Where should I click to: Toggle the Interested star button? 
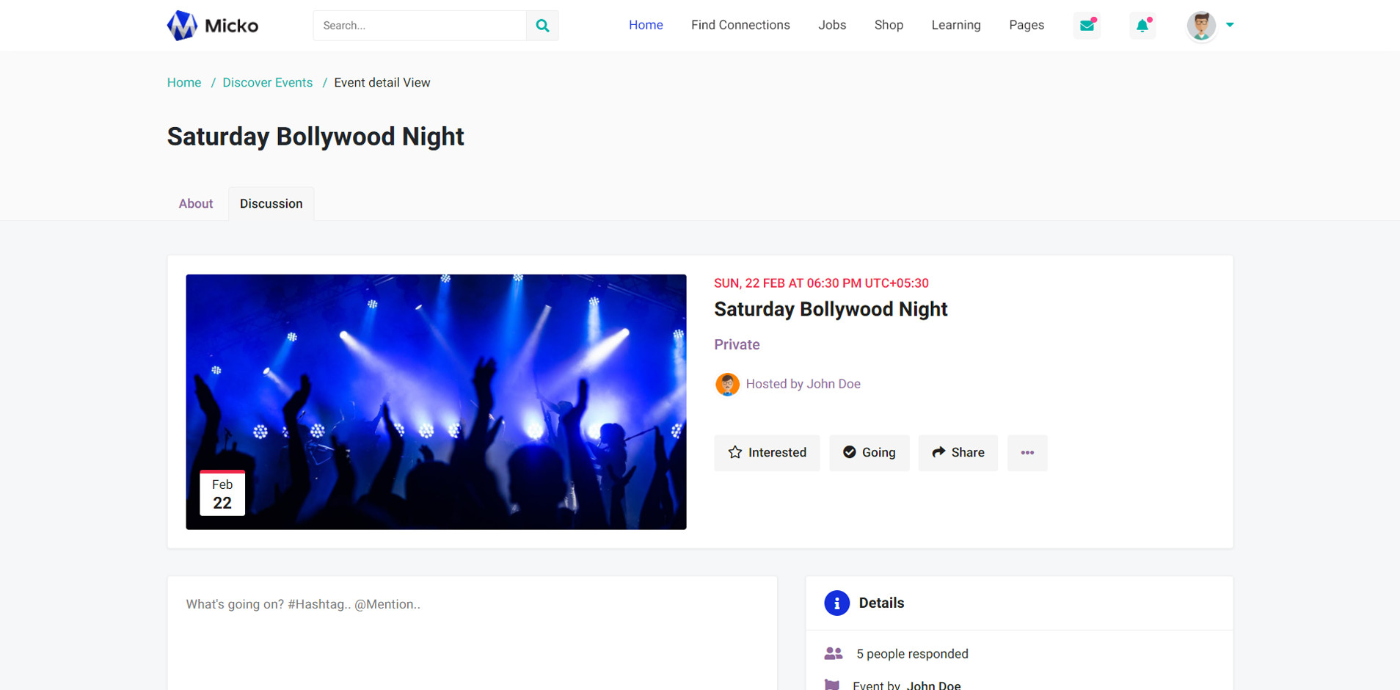(x=767, y=452)
